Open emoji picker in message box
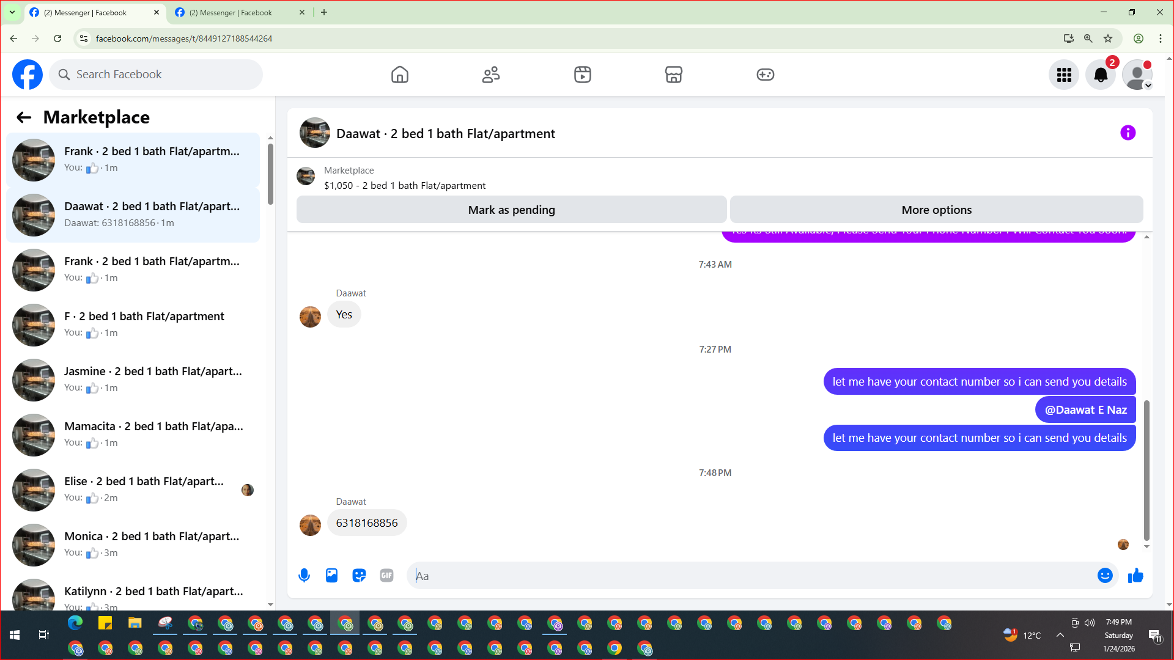 (1104, 576)
